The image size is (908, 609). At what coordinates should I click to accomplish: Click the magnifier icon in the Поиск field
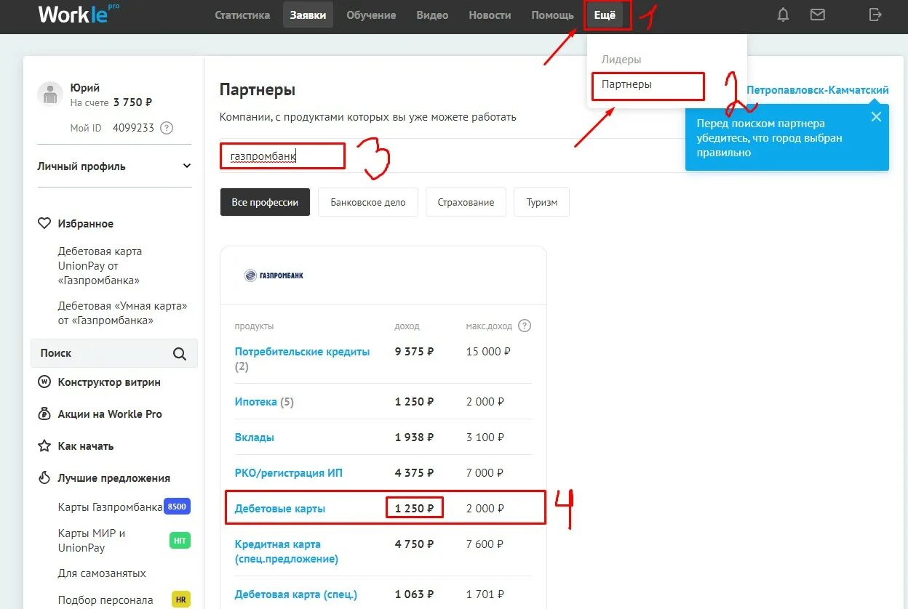pyautogui.click(x=179, y=353)
